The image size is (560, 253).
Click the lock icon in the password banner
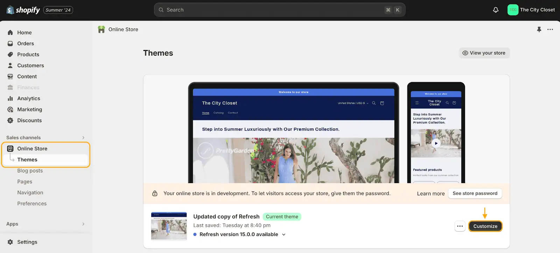pos(155,194)
